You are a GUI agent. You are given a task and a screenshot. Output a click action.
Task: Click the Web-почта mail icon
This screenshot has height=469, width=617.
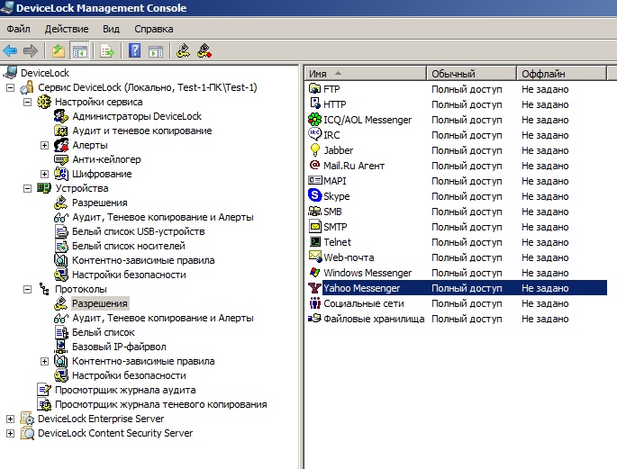point(315,257)
